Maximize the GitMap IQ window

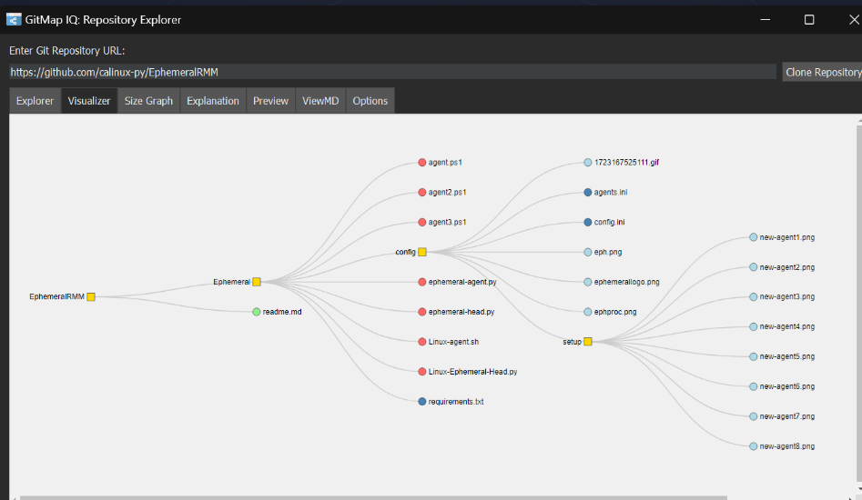click(x=808, y=20)
